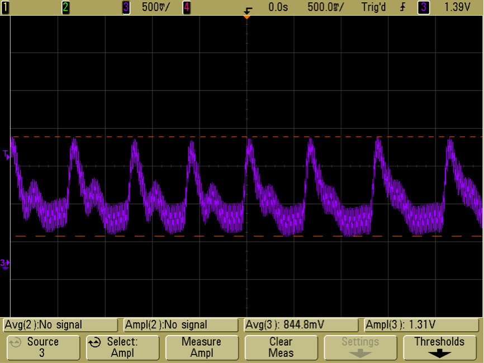The height and width of the screenshot is (363, 484).
Task: Click trigger source channel 3 icon
Action: pos(424,7)
